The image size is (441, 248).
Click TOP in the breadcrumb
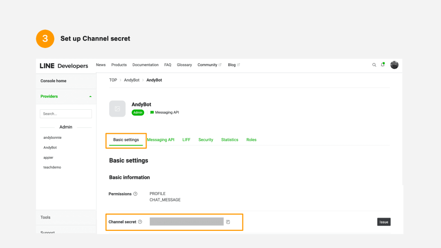[x=113, y=80]
